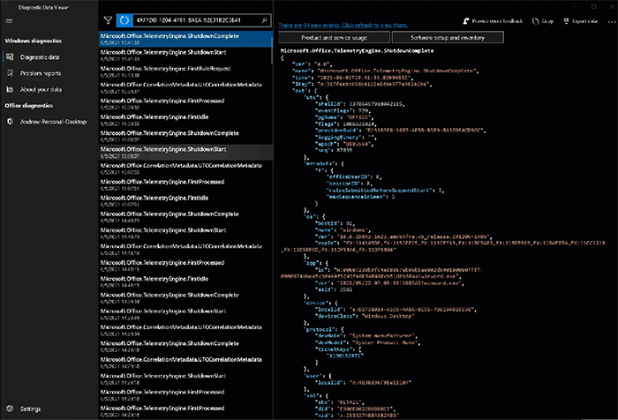Click the 94 new events refresh link
Screen dimensions: 618x420
click(x=343, y=26)
